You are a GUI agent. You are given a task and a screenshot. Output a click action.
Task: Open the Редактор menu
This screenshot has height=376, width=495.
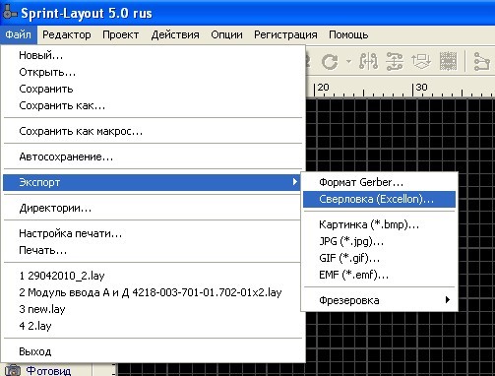tap(67, 34)
